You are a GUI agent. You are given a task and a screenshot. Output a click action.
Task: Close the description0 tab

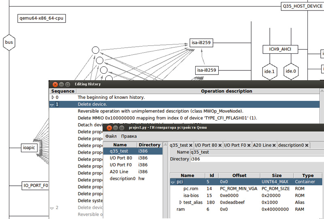tap(307, 145)
